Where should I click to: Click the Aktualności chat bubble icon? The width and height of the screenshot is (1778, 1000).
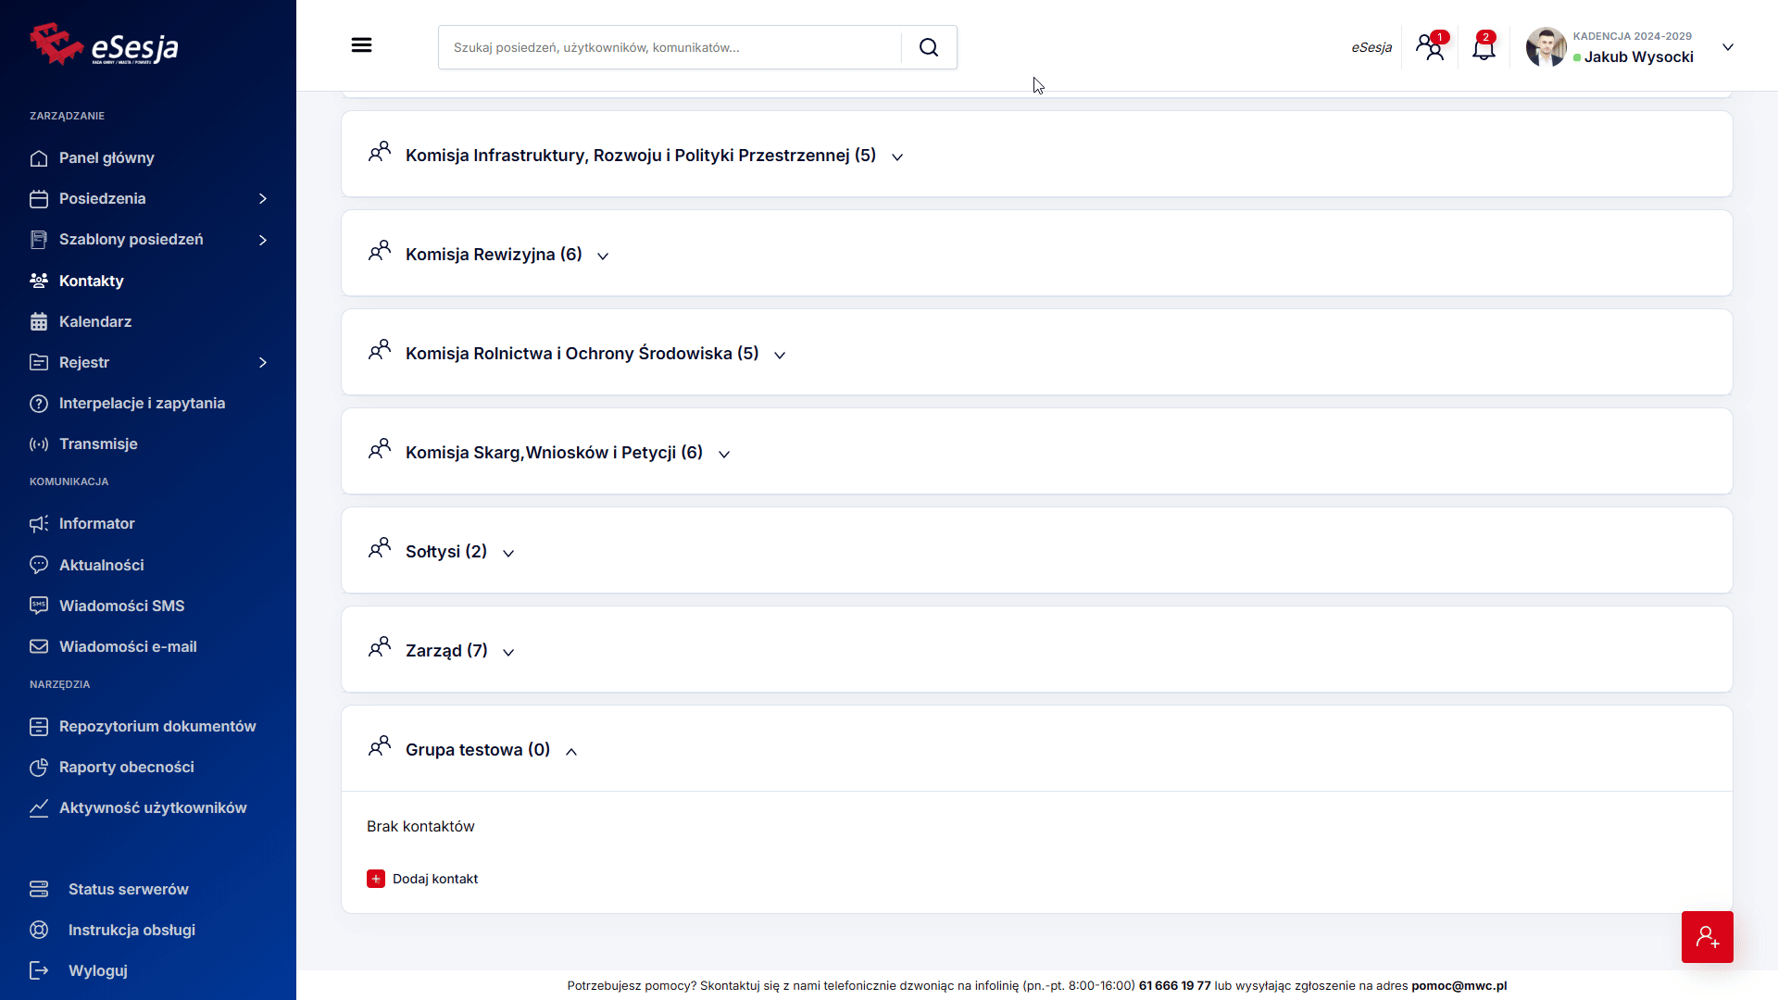[39, 565]
